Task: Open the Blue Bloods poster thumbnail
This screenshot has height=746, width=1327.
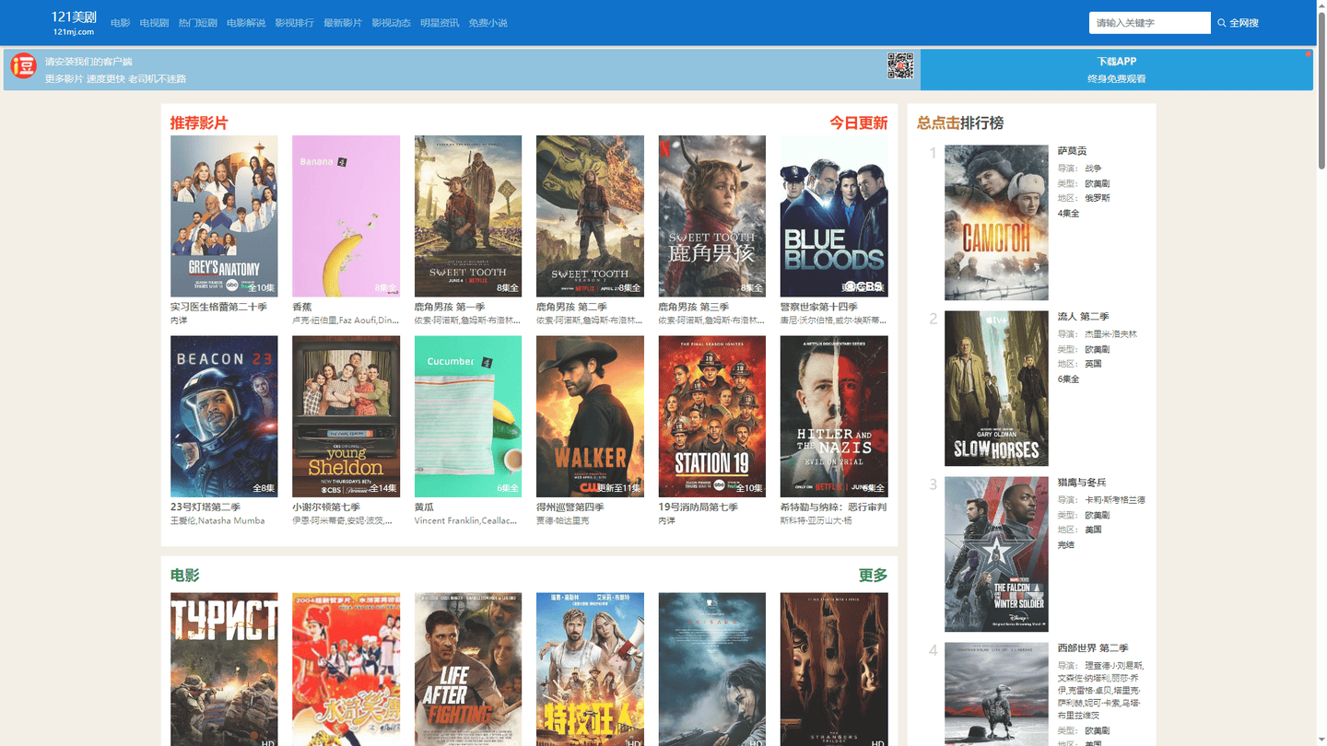Action: point(834,216)
